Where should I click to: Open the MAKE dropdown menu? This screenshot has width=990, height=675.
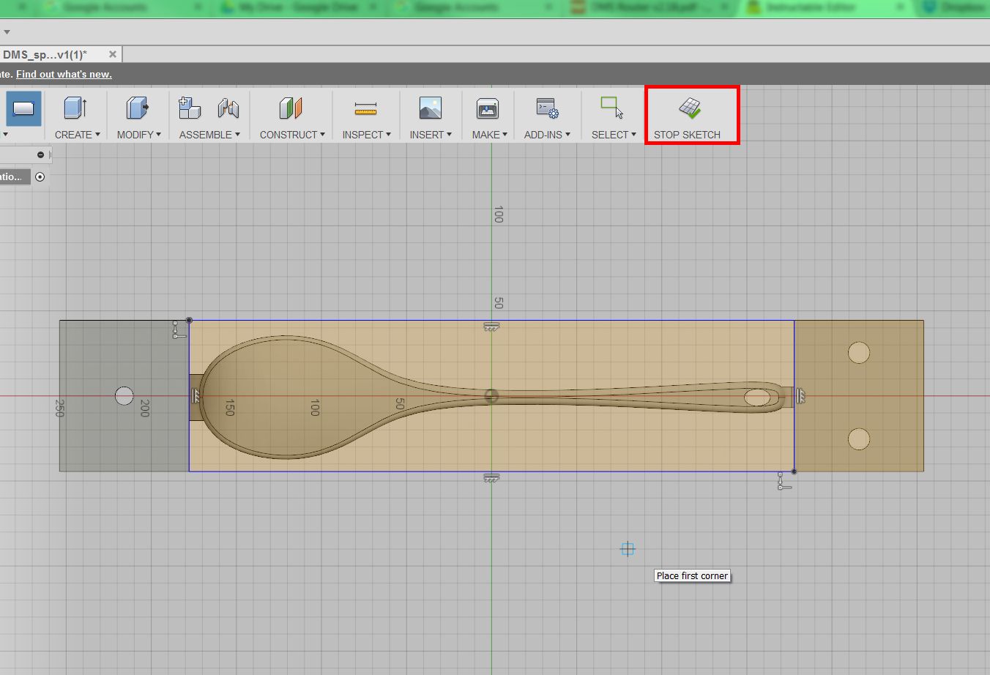click(489, 135)
